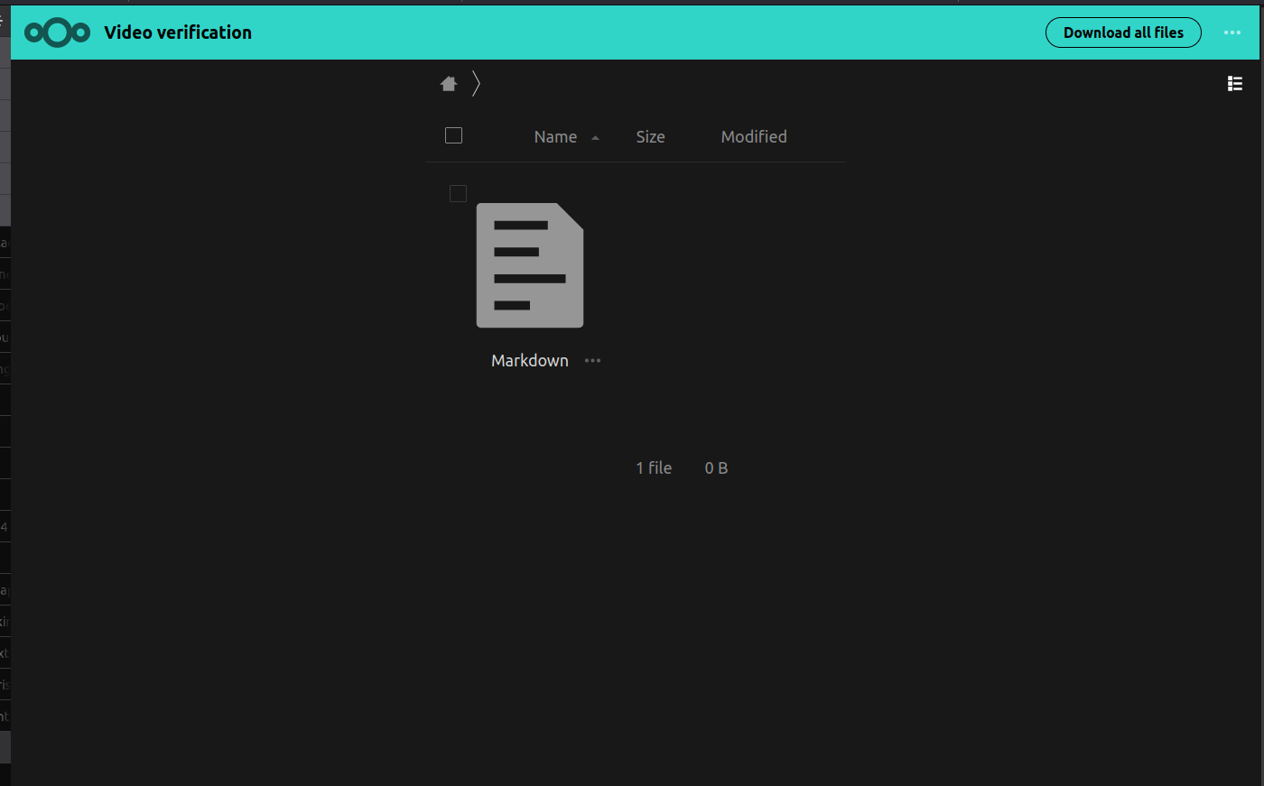
Task: Toggle list view icon
Action: point(1235,84)
